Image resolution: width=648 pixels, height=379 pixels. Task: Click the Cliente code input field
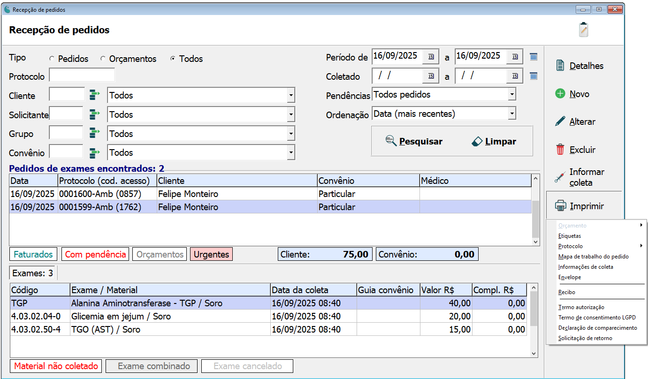[67, 95]
